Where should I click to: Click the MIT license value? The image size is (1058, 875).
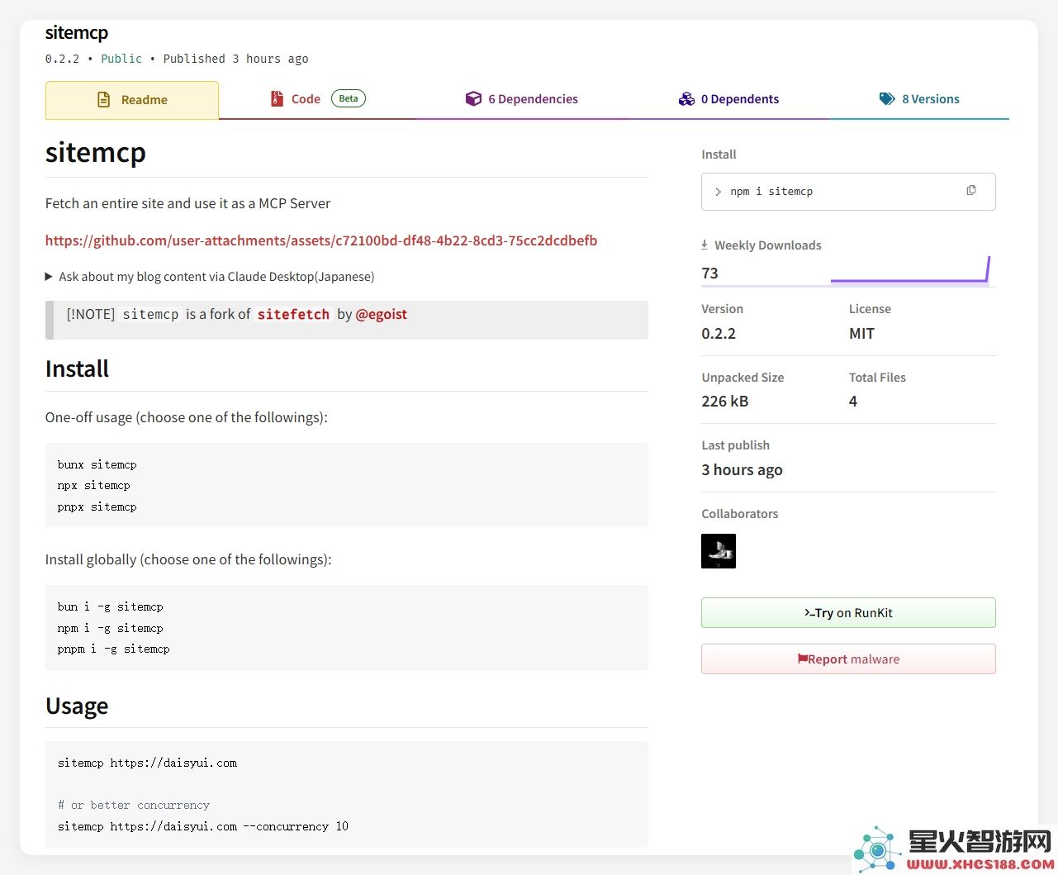point(861,334)
